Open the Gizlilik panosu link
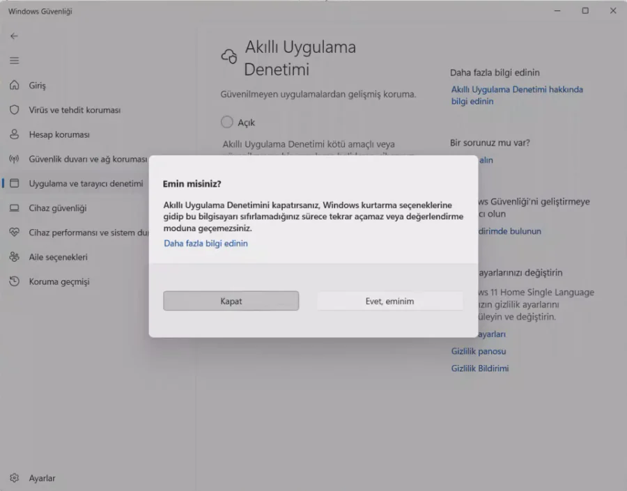The image size is (627, 491). click(477, 351)
